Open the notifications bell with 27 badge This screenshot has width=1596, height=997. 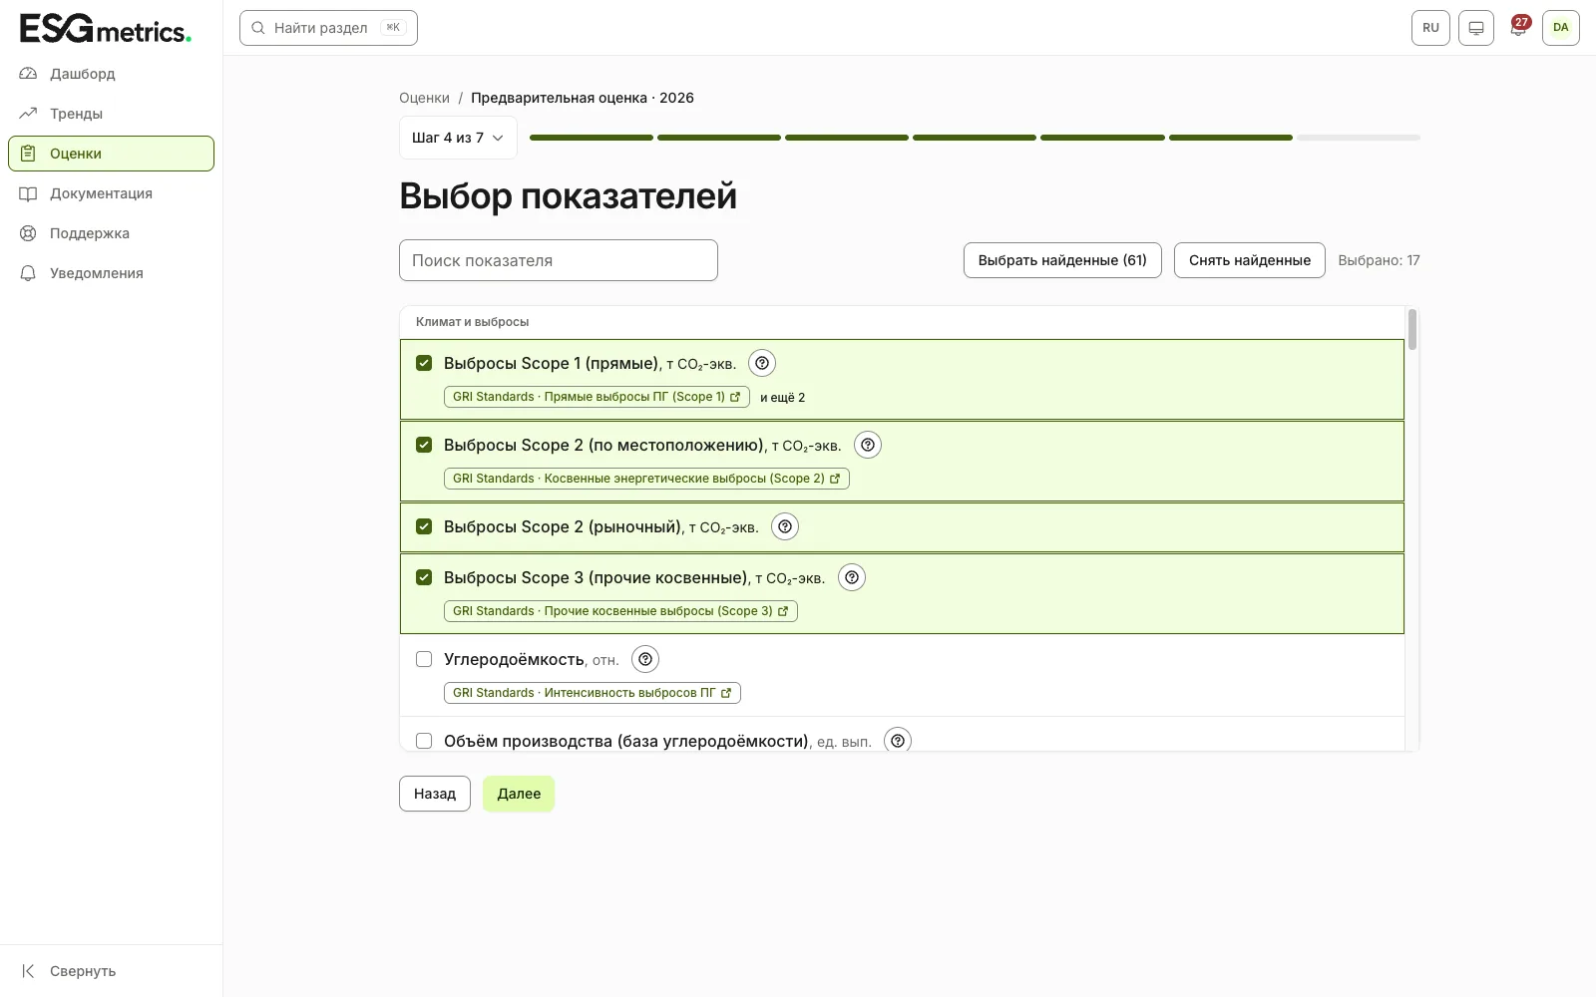(x=1518, y=27)
